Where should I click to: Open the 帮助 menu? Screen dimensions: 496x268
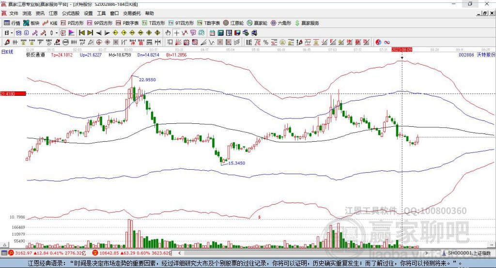(x=149, y=13)
